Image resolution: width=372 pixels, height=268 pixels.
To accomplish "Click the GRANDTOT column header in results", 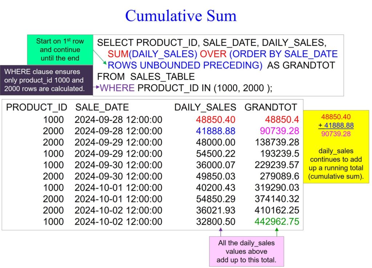I will point(271,107).
